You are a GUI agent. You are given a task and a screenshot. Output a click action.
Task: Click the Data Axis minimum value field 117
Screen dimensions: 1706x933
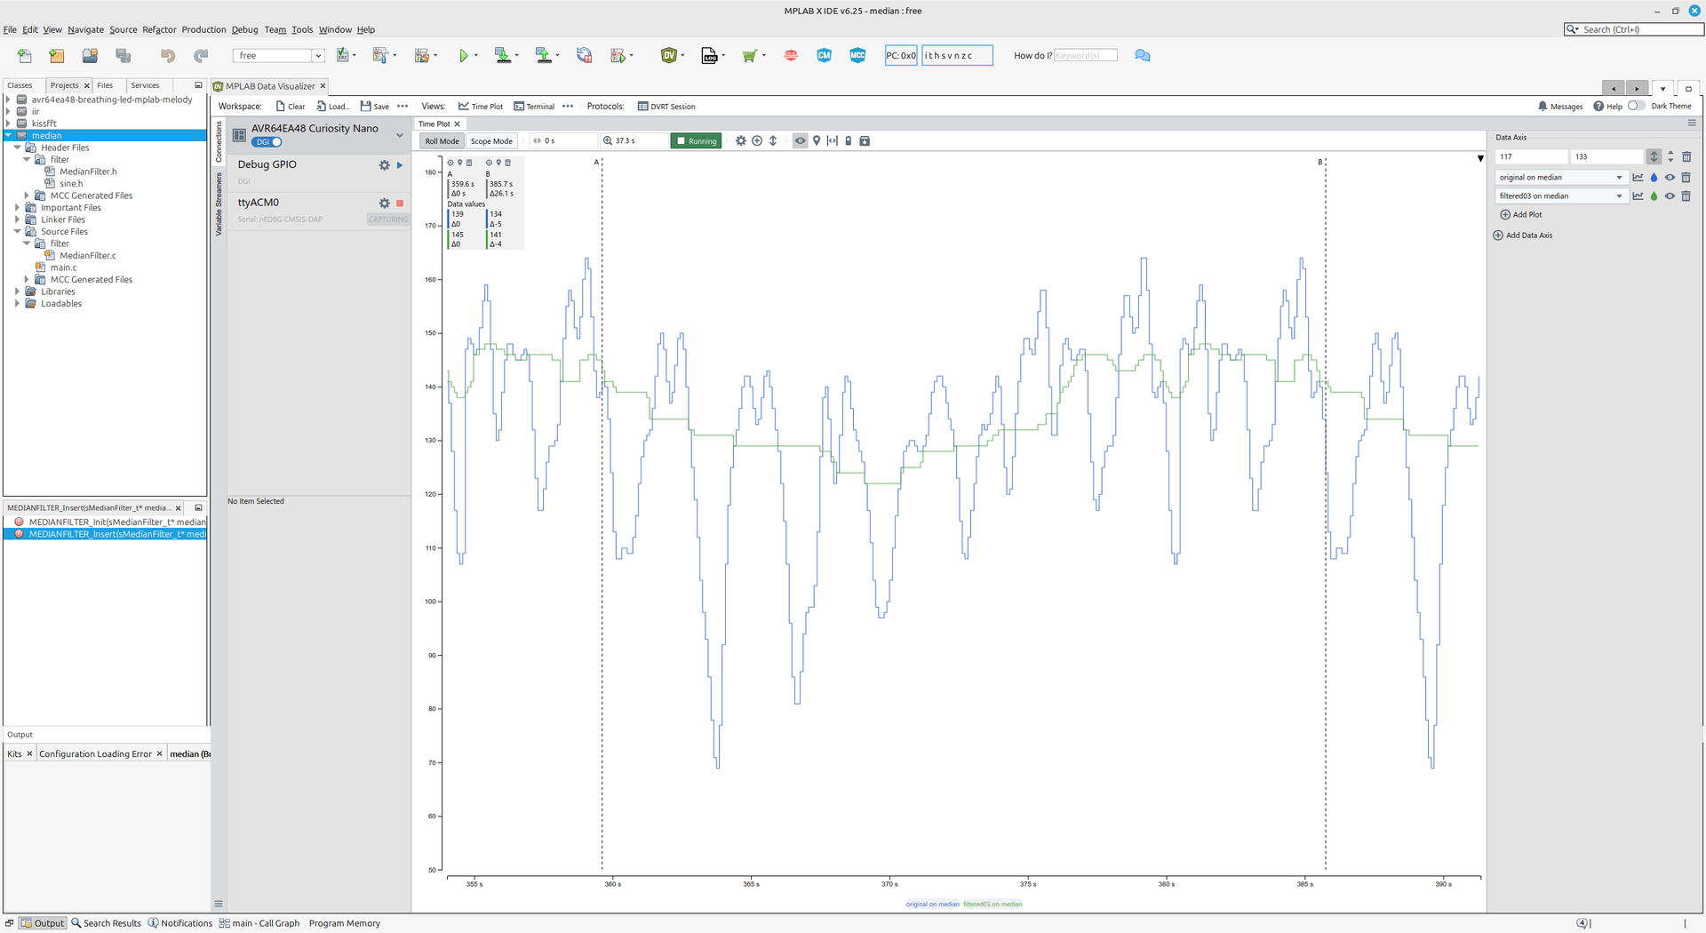(x=1530, y=156)
